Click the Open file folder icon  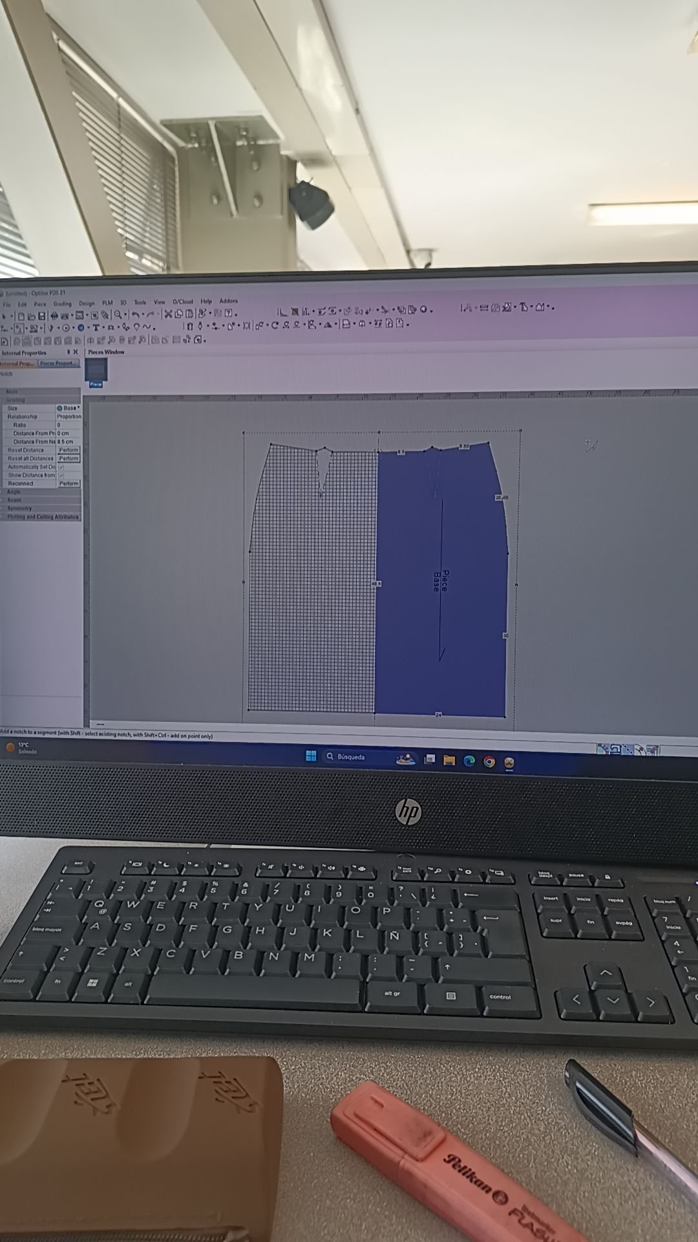pyautogui.click(x=31, y=316)
